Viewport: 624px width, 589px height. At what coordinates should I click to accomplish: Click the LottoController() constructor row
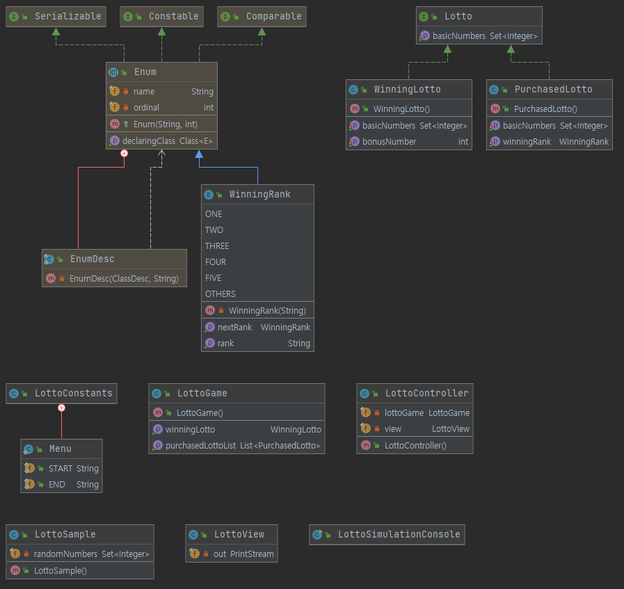pyautogui.click(x=415, y=446)
